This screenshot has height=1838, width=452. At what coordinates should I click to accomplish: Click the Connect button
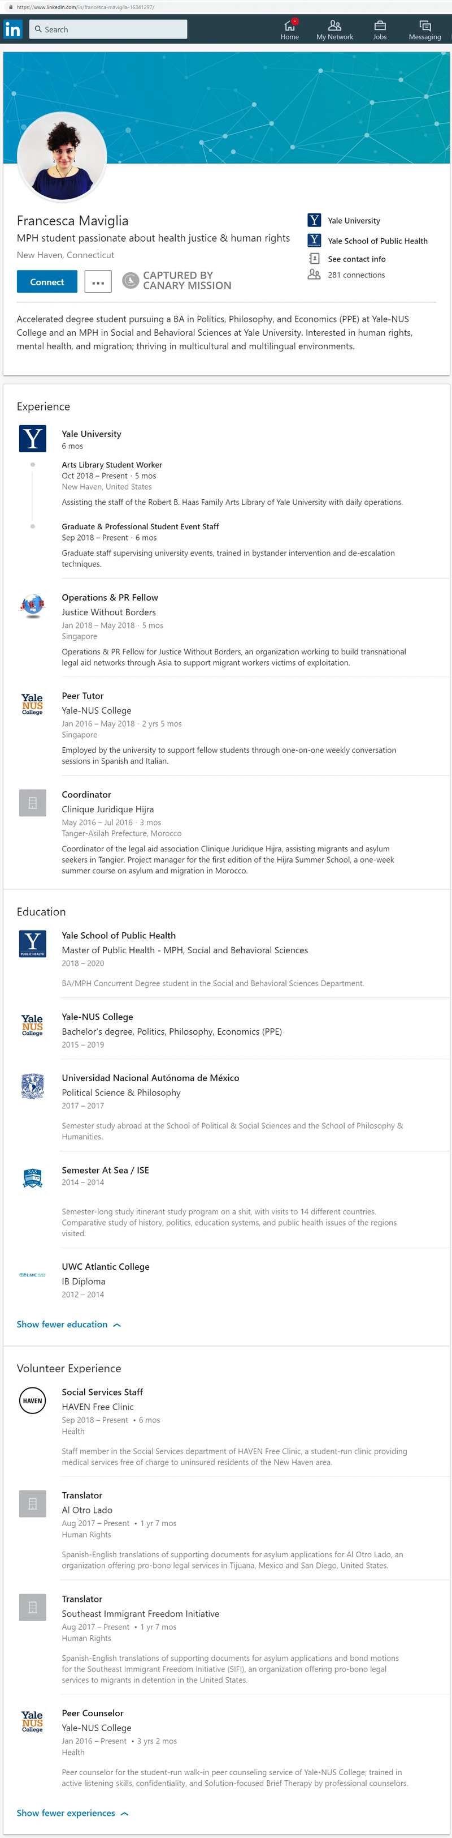coord(46,282)
